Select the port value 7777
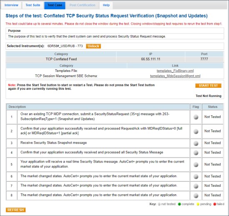Image resolution: width=229 pixels, height=216 pixels. tap(204, 59)
